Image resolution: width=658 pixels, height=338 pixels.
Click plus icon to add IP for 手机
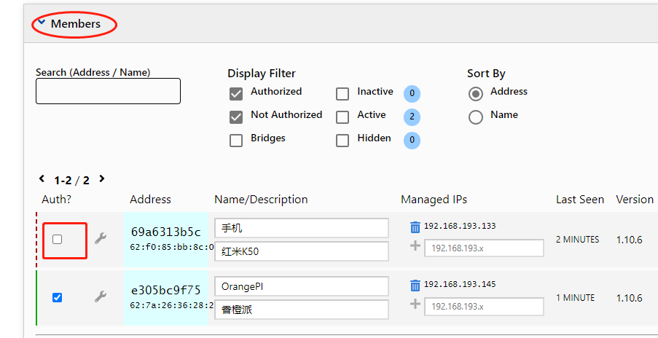[415, 246]
